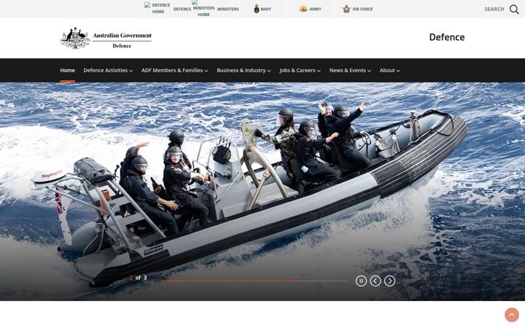
Task: Expand ADF Members & Families menu
Action: pos(175,70)
